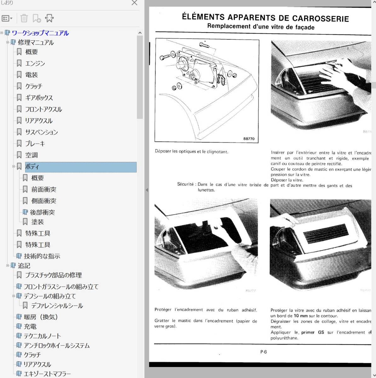
Task: Collapse the デフシールの組み立て bookmark
Action: coord(14,296)
